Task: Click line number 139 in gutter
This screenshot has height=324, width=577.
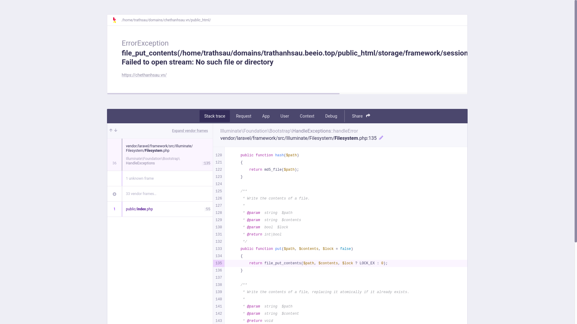Action: tap(218, 292)
